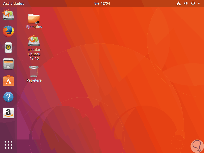Open Rhythmbox music player in dock

coord(8,48)
